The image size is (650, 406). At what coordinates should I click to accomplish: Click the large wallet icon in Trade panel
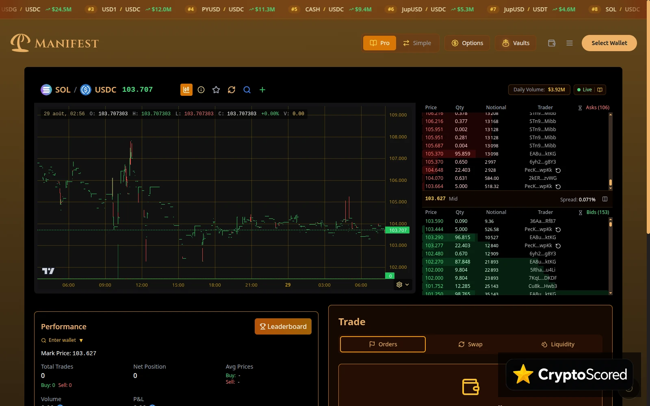pos(471,387)
